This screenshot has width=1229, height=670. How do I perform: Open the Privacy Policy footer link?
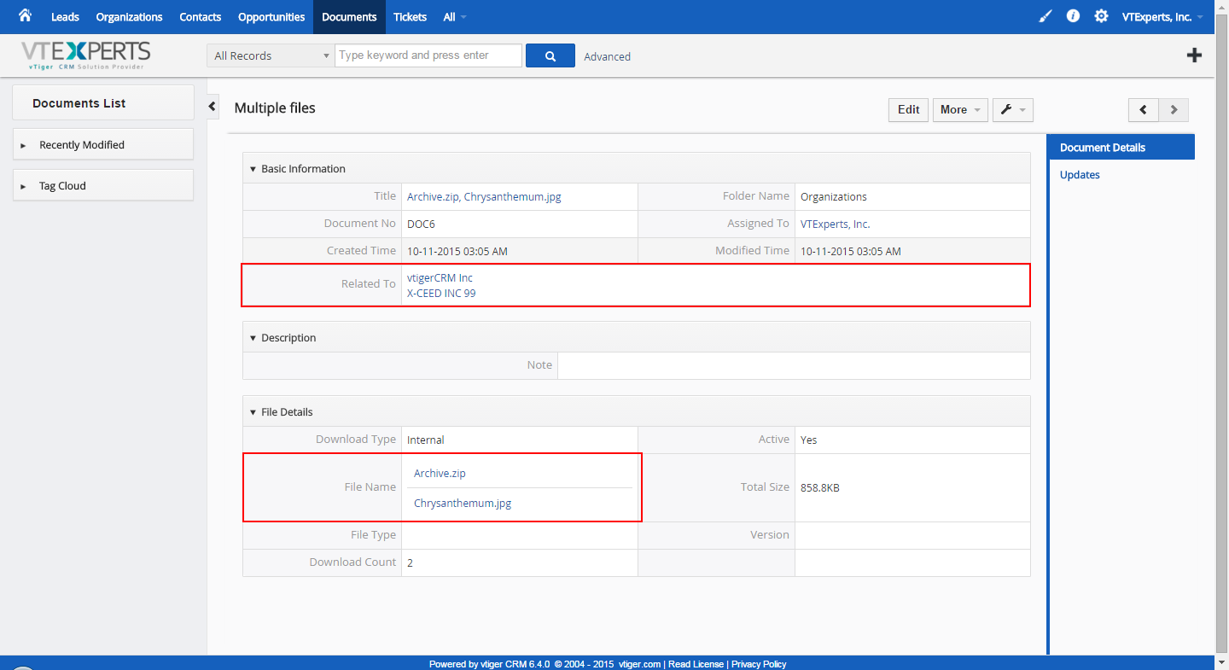pos(759,664)
